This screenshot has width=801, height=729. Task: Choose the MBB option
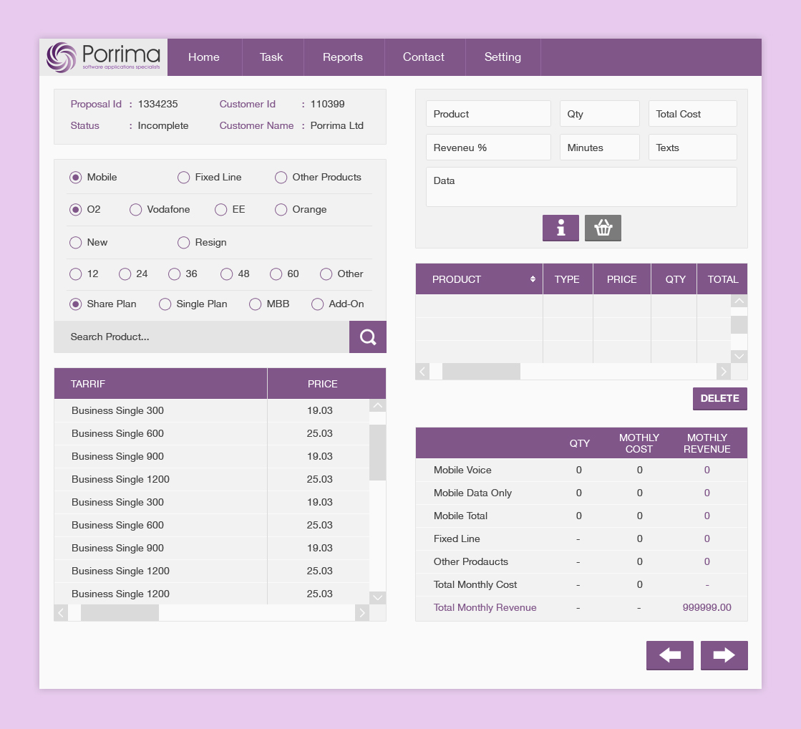[255, 304]
